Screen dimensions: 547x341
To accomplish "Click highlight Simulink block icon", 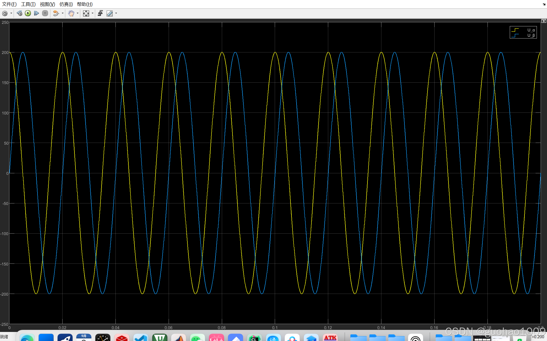I will click(56, 13).
